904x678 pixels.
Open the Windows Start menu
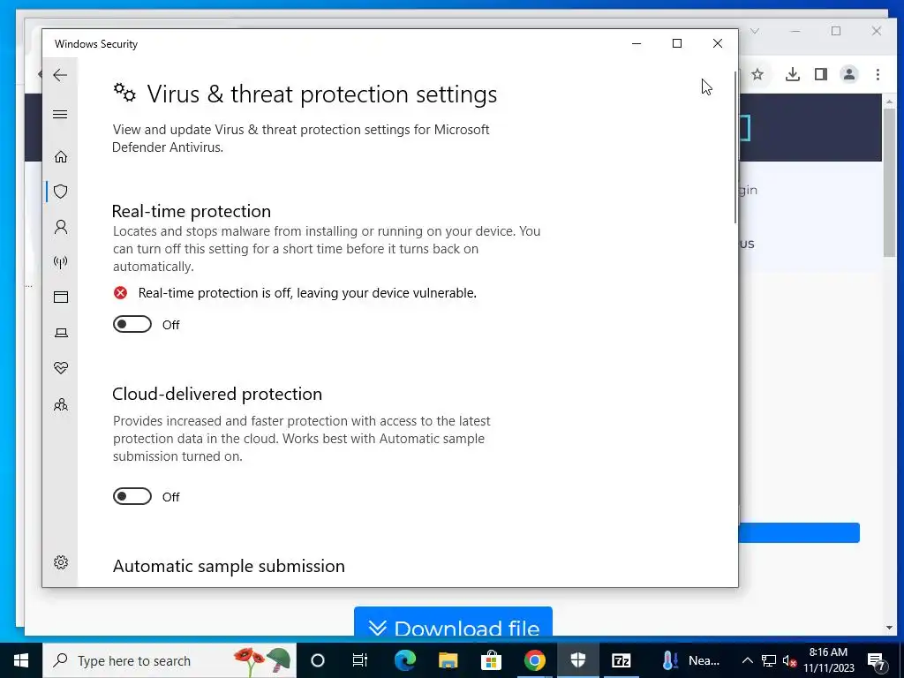pyautogui.click(x=21, y=660)
